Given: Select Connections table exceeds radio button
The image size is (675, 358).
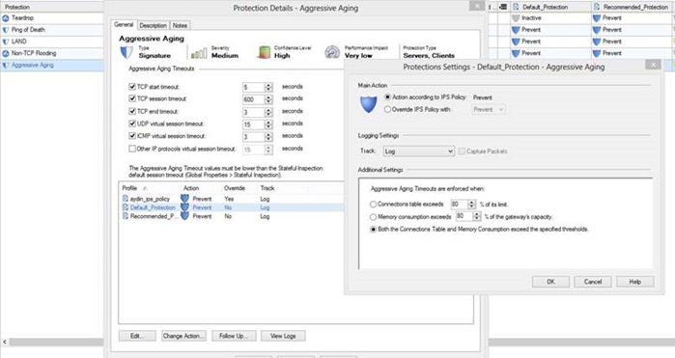Looking at the screenshot, I should (374, 204).
